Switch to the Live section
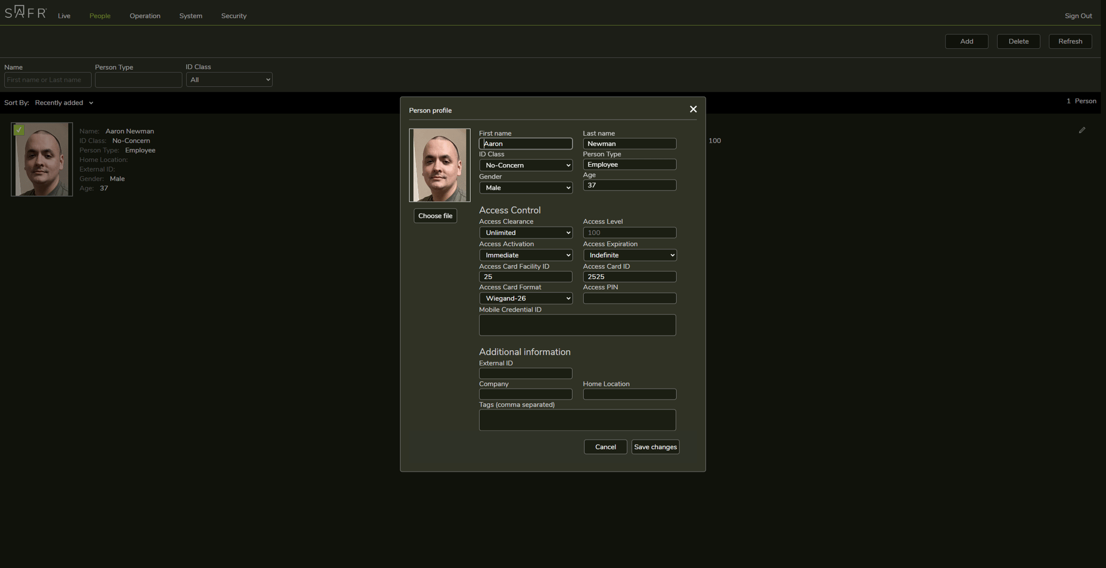The image size is (1106, 568). [64, 16]
